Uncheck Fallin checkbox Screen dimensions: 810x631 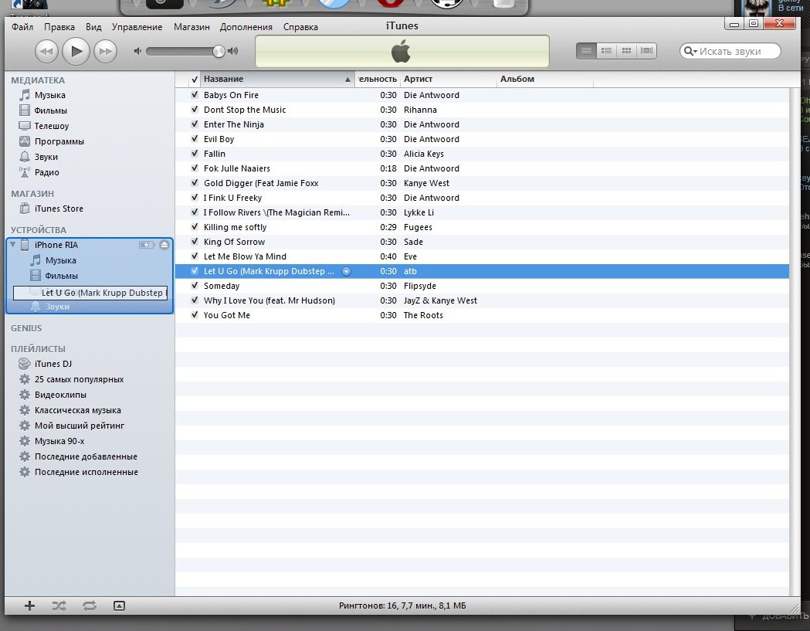(x=195, y=153)
